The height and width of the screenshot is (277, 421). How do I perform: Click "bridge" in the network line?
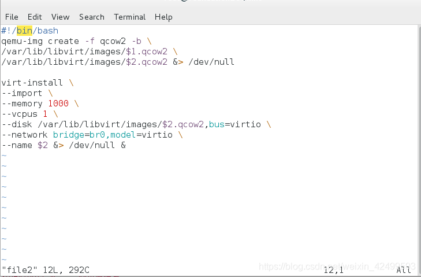pyautogui.click(x=69, y=135)
